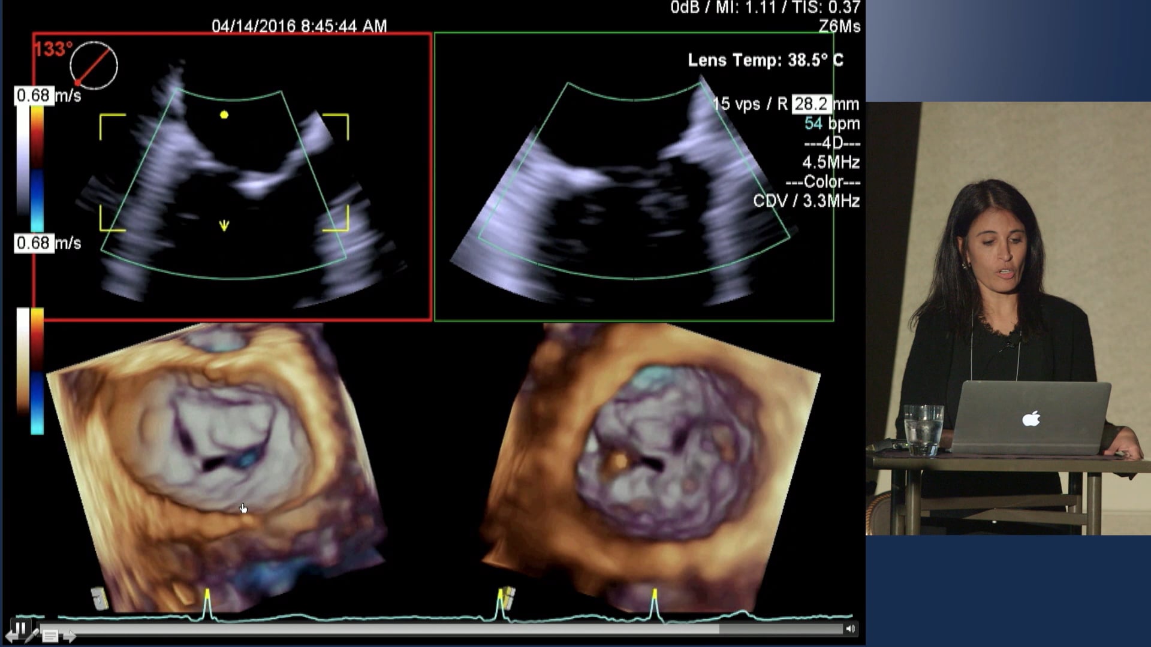The image size is (1151, 647).
Task: Select the yellow down-arrow ROI marker
Action: click(224, 226)
